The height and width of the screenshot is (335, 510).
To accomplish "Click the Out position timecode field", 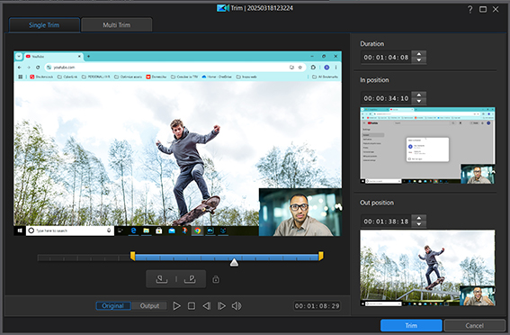I will click(x=386, y=222).
